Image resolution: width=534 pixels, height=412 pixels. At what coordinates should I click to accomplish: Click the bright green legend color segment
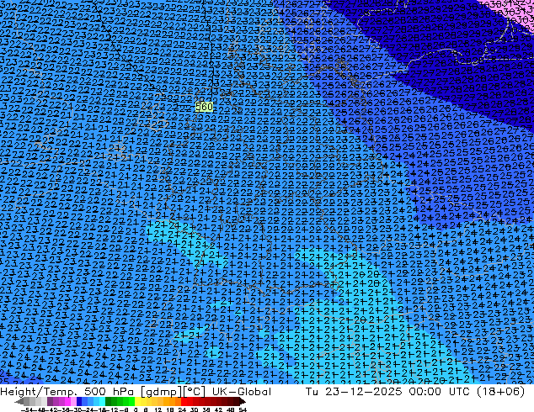tap(131, 401)
